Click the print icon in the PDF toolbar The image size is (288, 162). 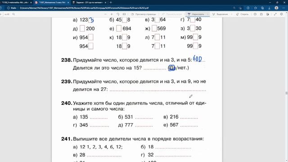coord(255,14)
